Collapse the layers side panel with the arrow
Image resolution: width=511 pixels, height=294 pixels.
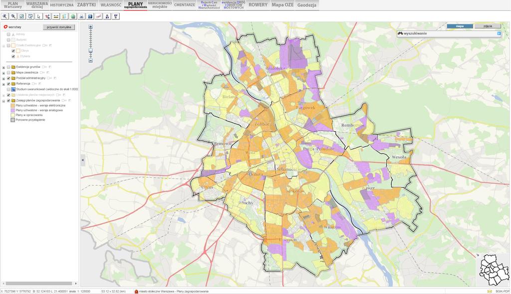click(x=83, y=160)
